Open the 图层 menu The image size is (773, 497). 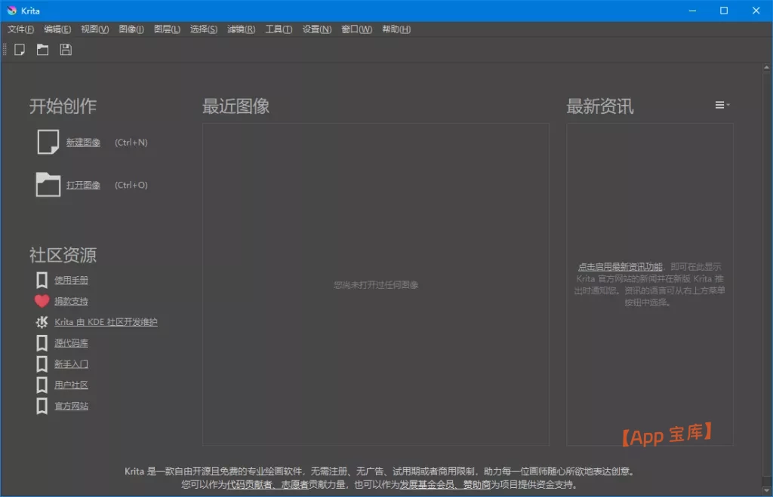(x=167, y=29)
